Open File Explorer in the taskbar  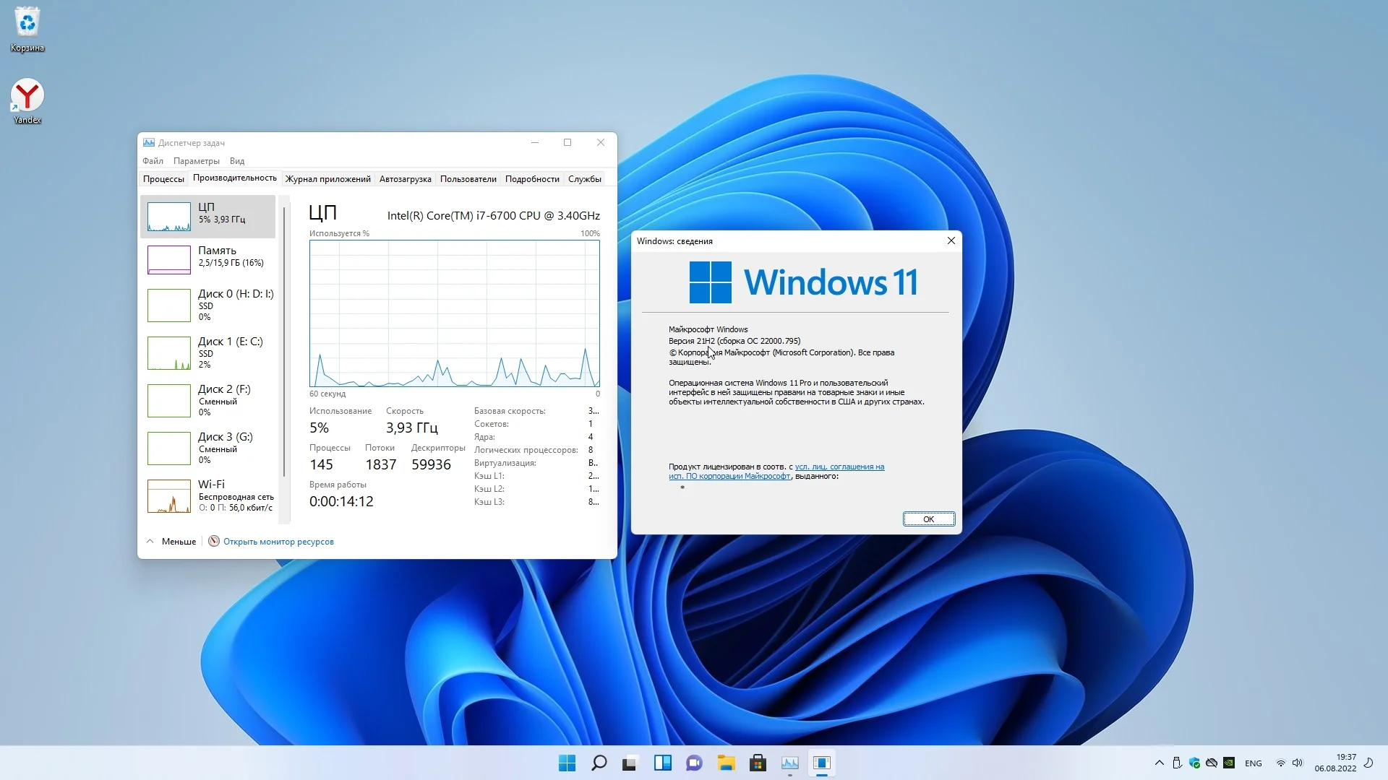[x=726, y=763]
